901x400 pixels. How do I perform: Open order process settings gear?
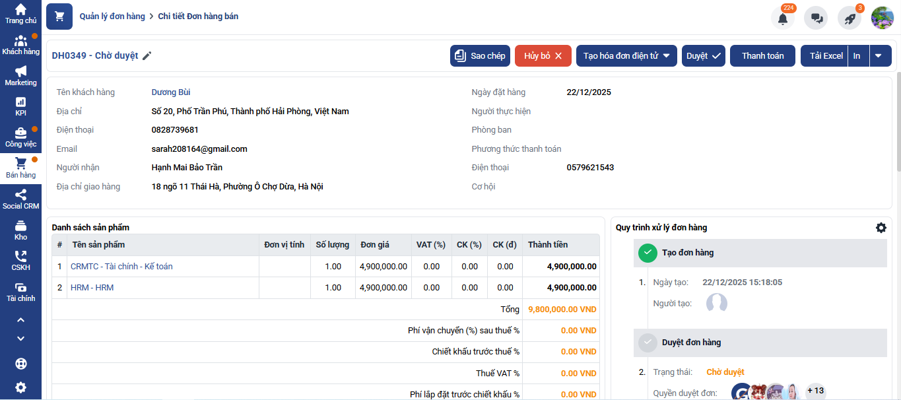(x=881, y=228)
